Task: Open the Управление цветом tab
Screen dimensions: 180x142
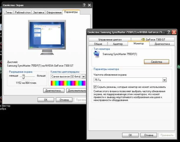Action: click(110, 40)
